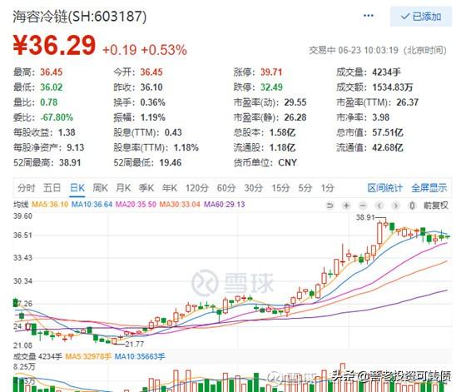Select the 季K tab
The width and height of the screenshot is (461, 392).
(x=146, y=187)
